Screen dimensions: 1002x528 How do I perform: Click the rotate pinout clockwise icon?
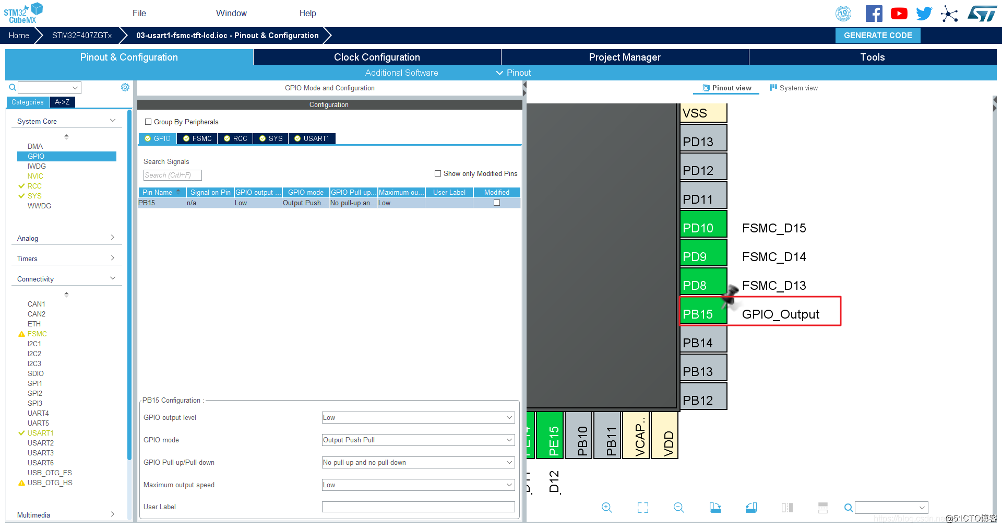tap(715, 508)
